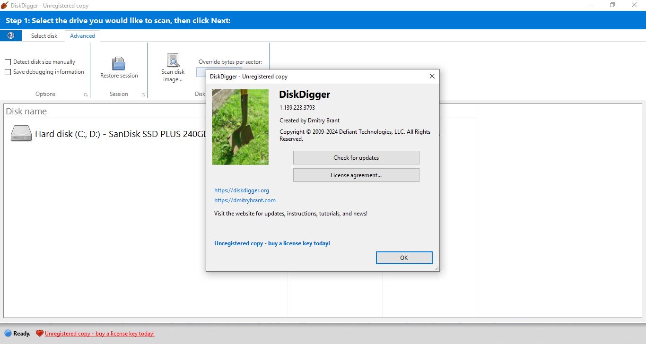Open the License agreement button
646x344 pixels.
pos(356,175)
